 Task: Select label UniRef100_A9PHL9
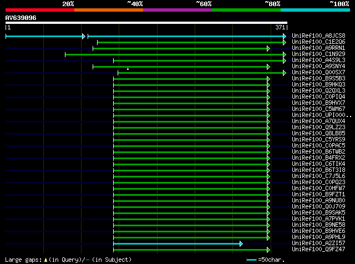click(x=318, y=237)
